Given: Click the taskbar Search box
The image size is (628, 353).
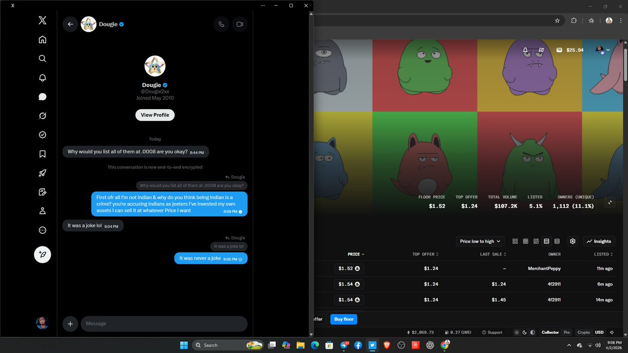Looking at the screenshot, I should 228,345.
